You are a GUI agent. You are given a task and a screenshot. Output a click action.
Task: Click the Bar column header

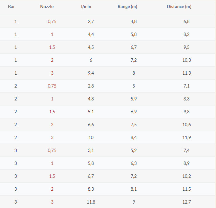point(12,7)
